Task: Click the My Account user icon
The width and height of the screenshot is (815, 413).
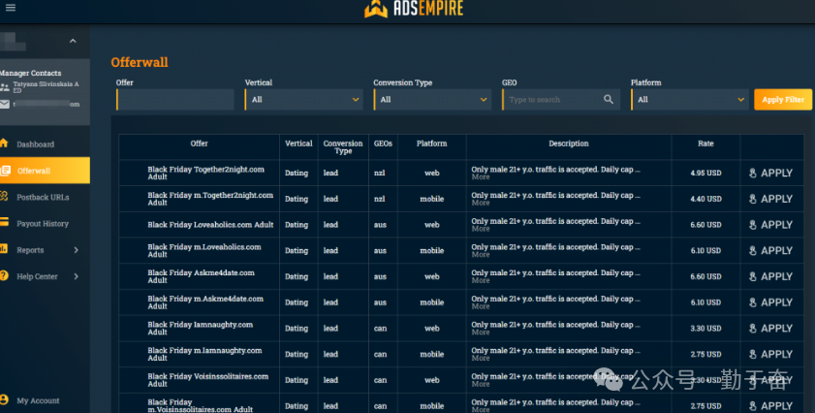Action: coord(4,399)
